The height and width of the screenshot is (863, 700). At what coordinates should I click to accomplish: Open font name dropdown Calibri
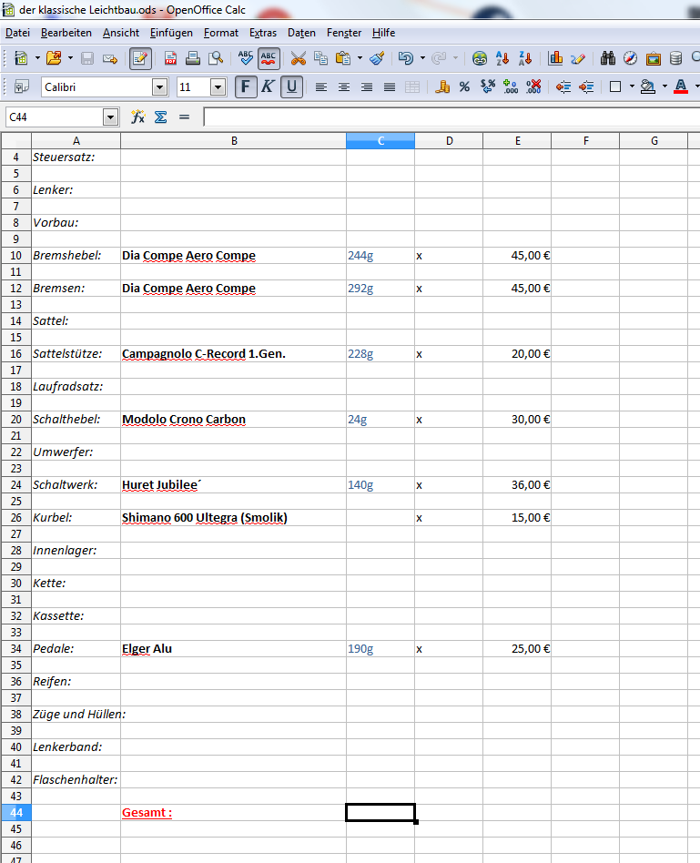coord(159,87)
